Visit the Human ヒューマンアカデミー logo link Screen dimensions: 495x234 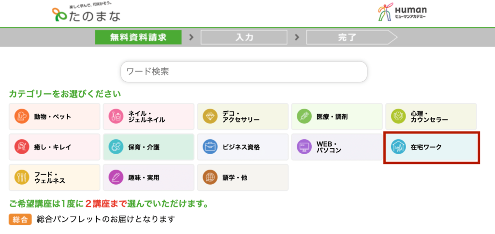coord(402,12)
